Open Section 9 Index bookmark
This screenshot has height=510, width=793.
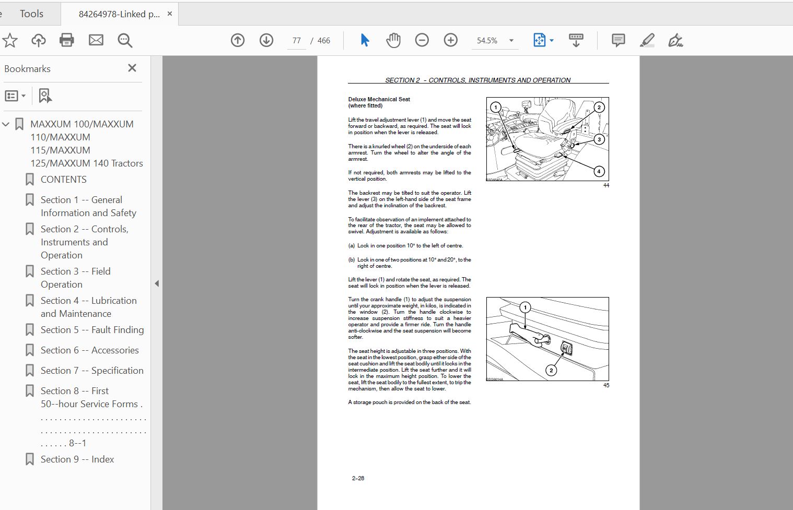[77, 459]
